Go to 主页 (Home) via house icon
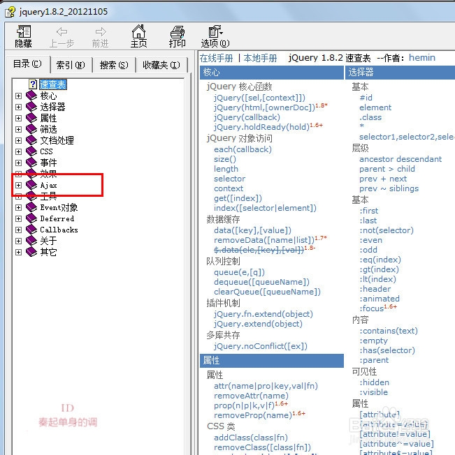Screen dimensions: 455x455 tap(138, 31)
